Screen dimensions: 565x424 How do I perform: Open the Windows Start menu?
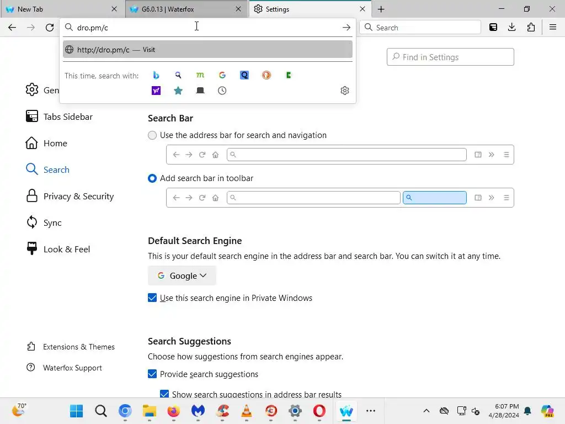(x=76, y=411)
